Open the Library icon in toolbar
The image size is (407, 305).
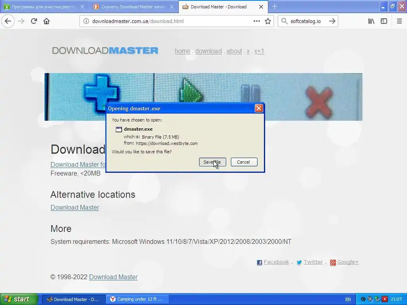pyautogui.click(x=371, y=21)
